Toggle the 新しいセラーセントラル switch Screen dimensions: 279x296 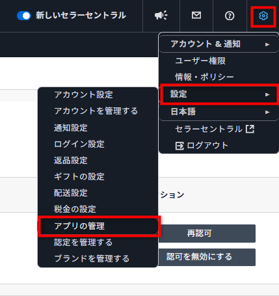coord(24,16)
